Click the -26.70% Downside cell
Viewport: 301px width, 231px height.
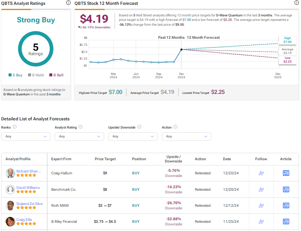(x=173, y=205)
